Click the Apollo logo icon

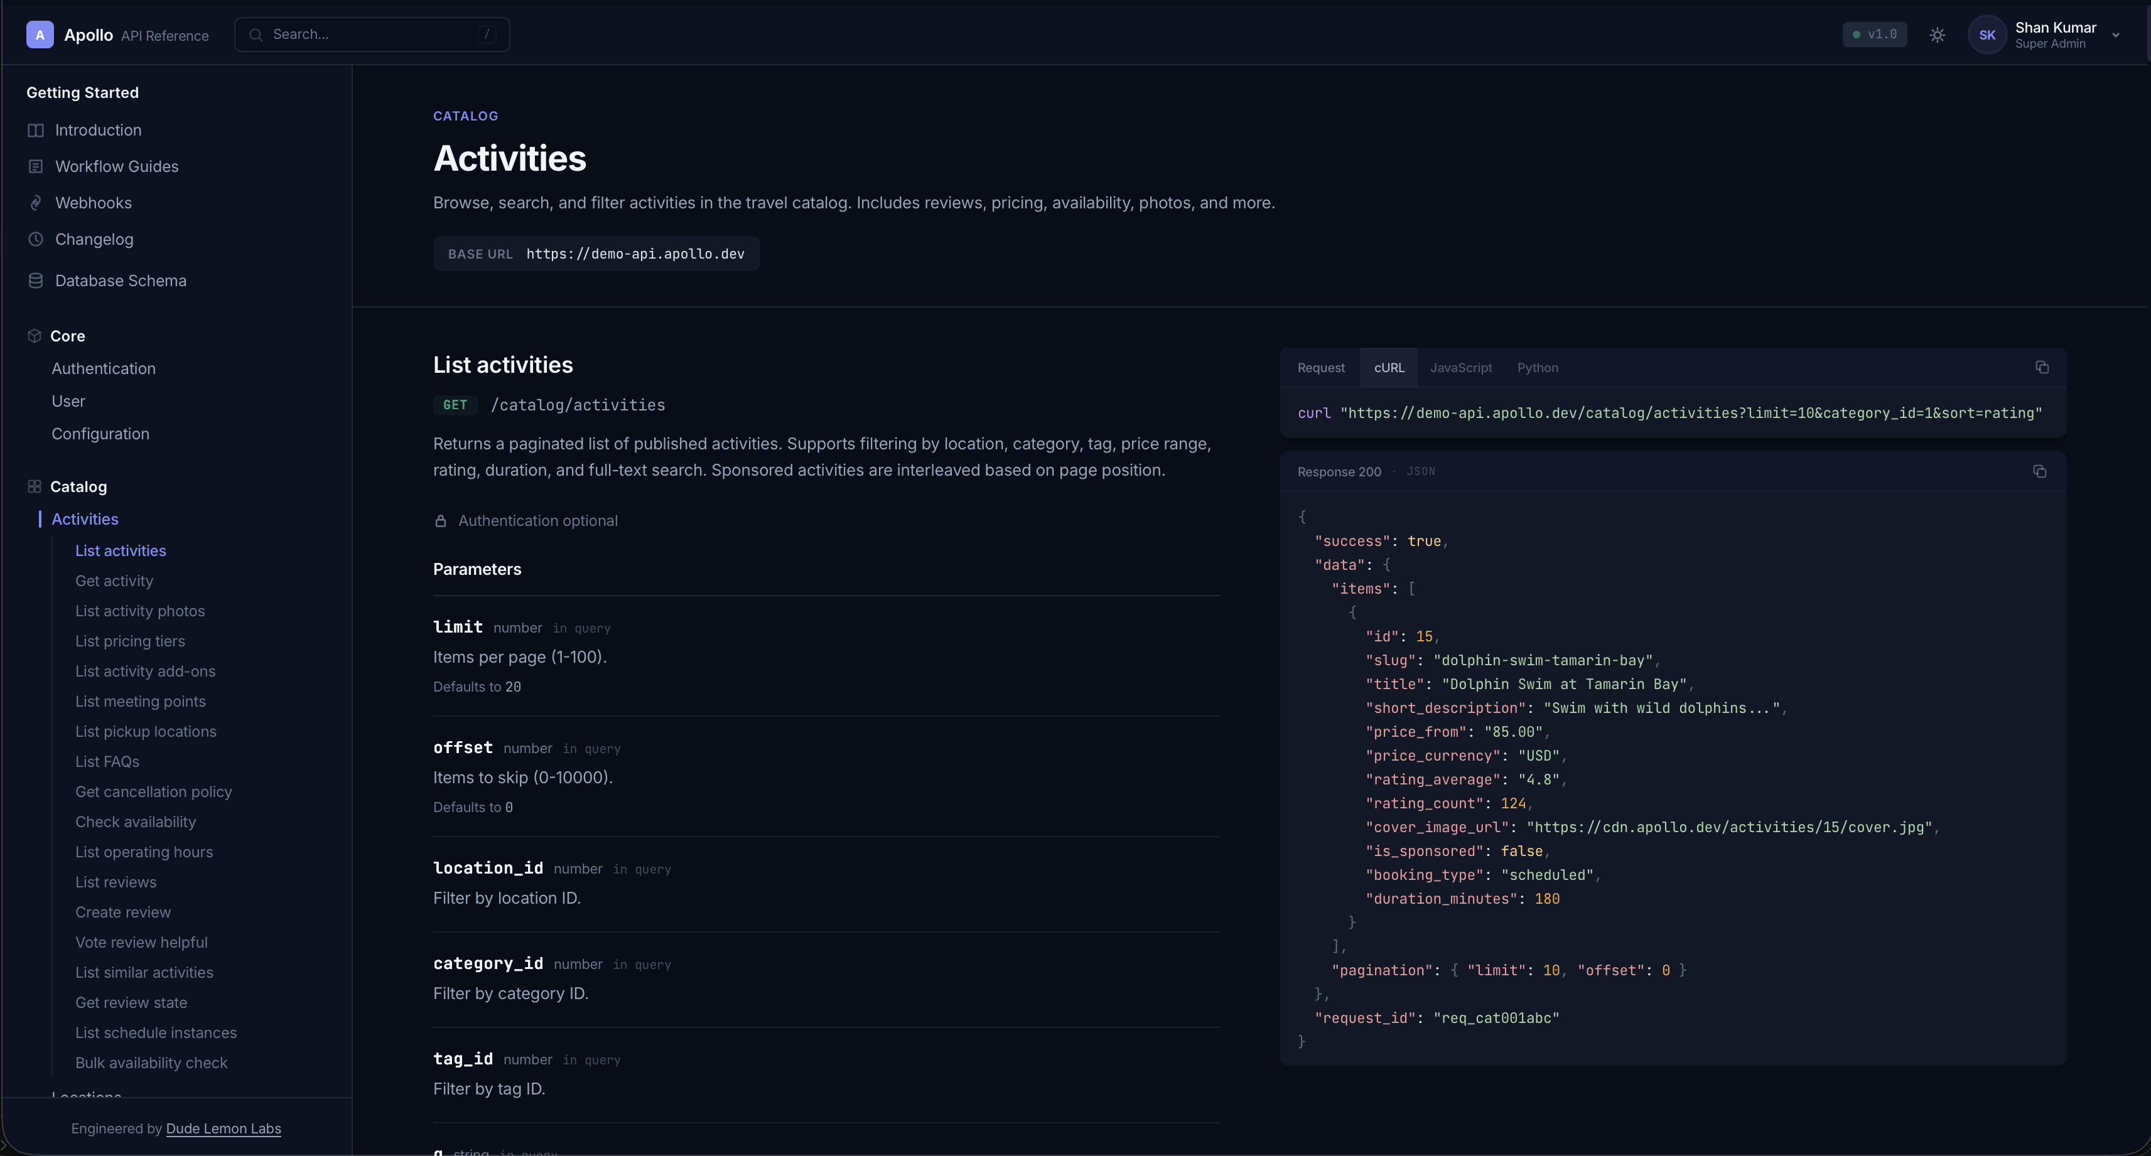[40, 35]
